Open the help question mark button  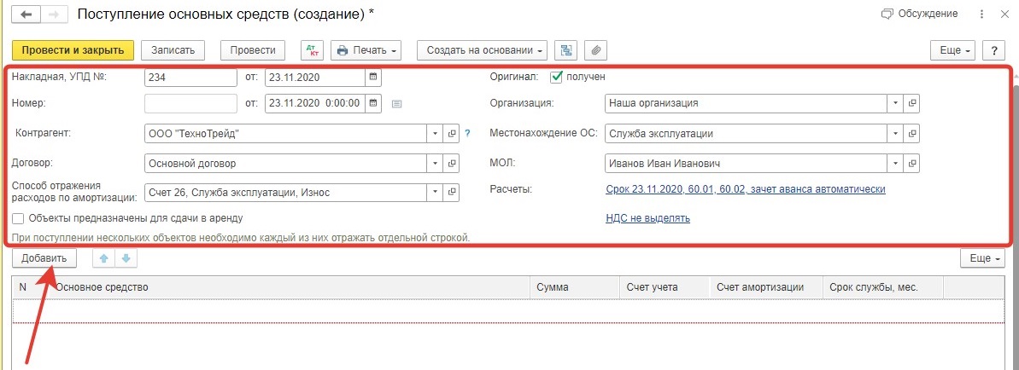tap(993, 50)
